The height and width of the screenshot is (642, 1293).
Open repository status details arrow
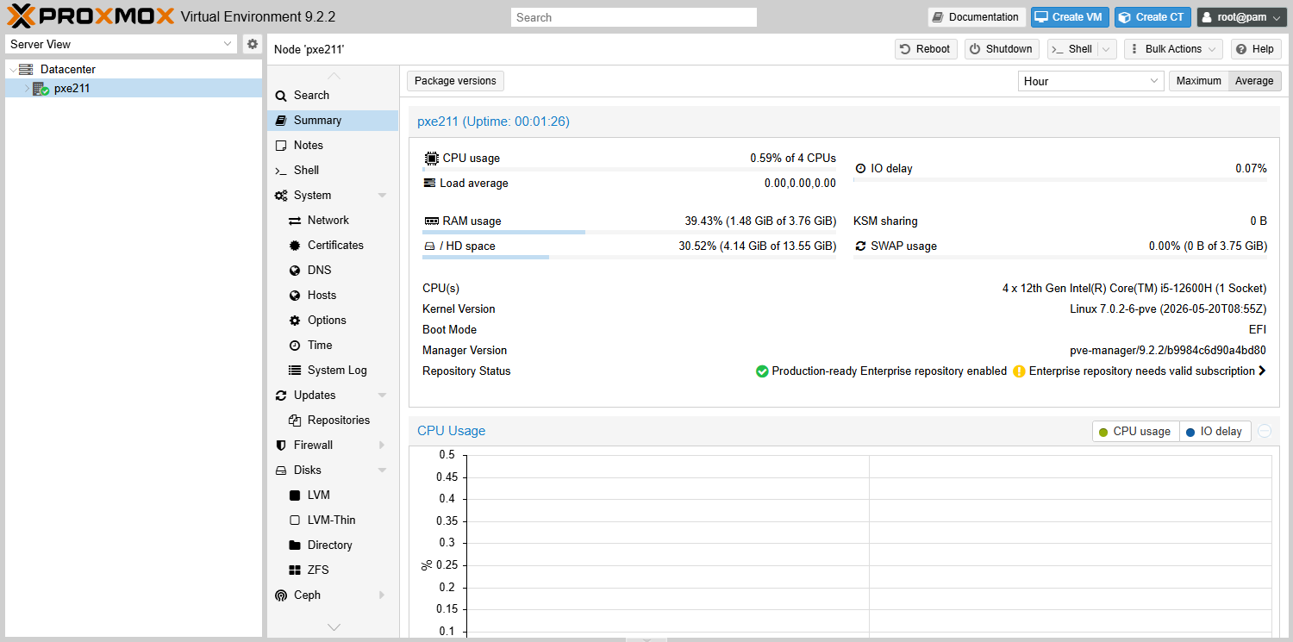coord(1263,371)
